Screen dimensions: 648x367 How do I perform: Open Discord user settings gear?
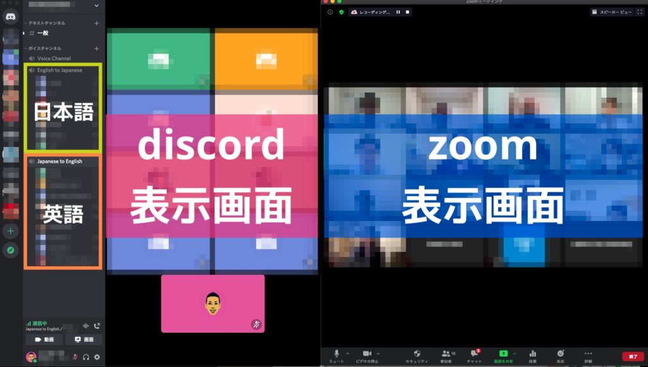pyautogui.click(x=97, y=357)
